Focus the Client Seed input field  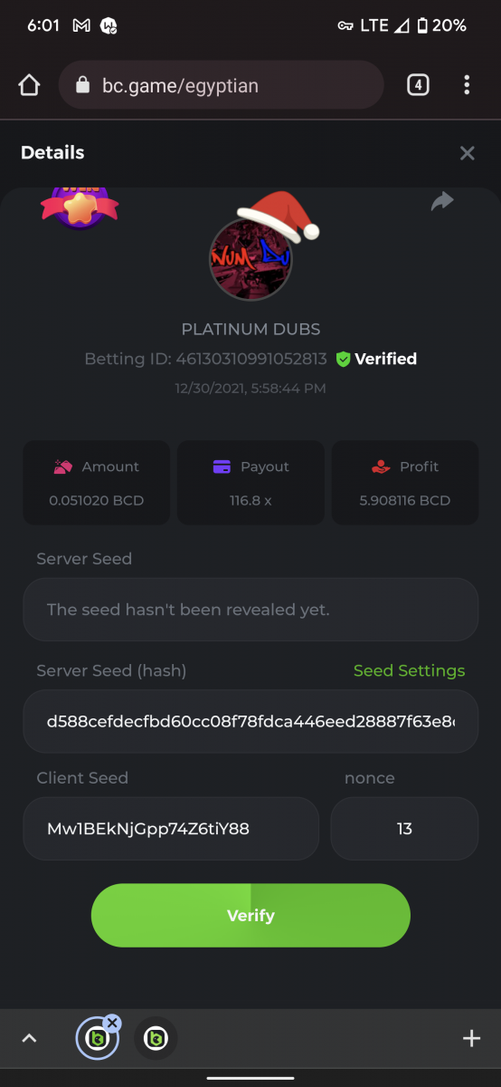tap(171, 829)
